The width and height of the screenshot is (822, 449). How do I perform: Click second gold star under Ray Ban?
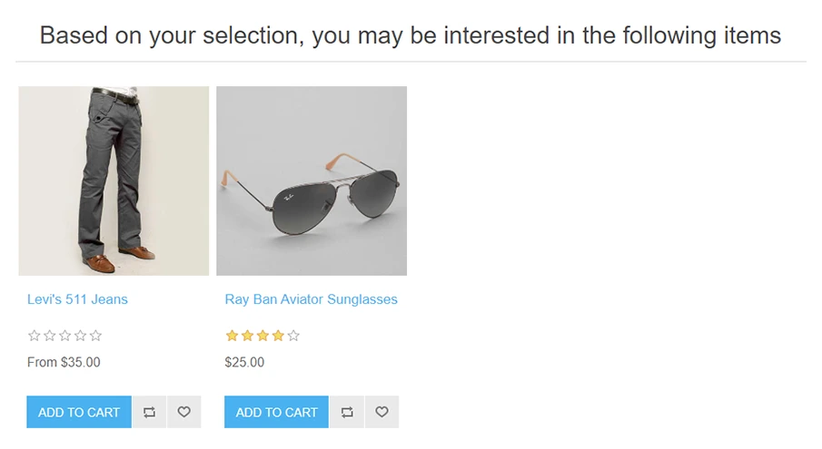pyautogui.click(x=247, y=336)
